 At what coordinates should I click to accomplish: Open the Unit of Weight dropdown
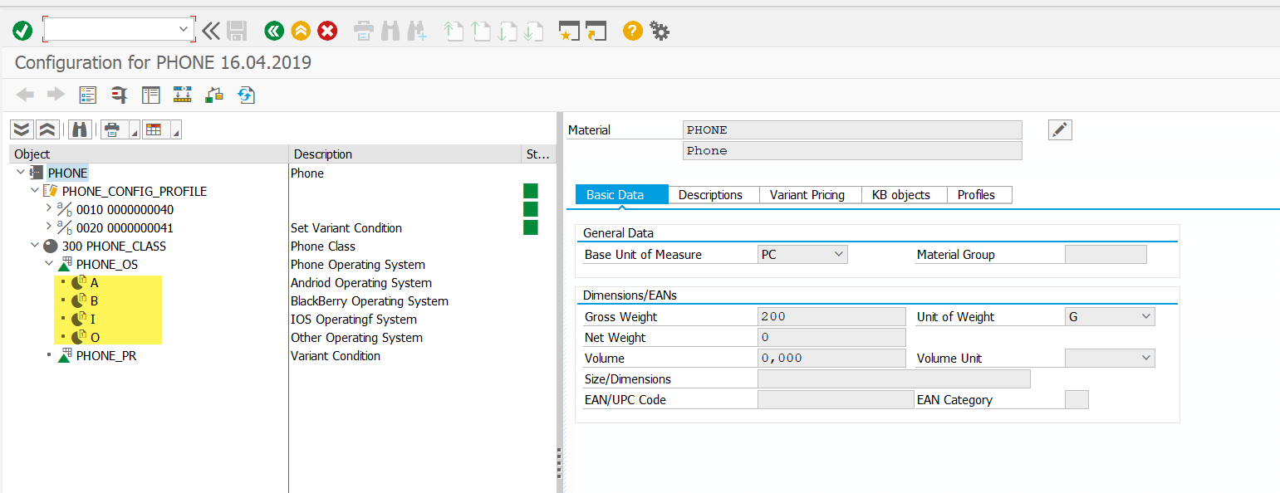1147,316
